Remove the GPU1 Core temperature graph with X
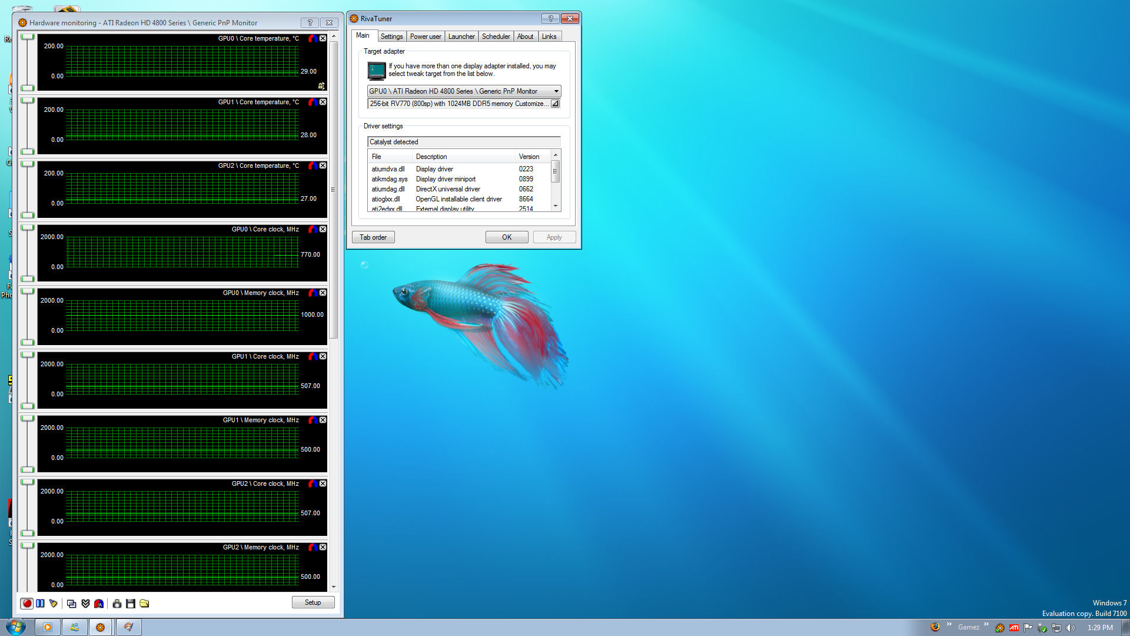This screenshot has width=1130, height=636. tap(323, 102)
